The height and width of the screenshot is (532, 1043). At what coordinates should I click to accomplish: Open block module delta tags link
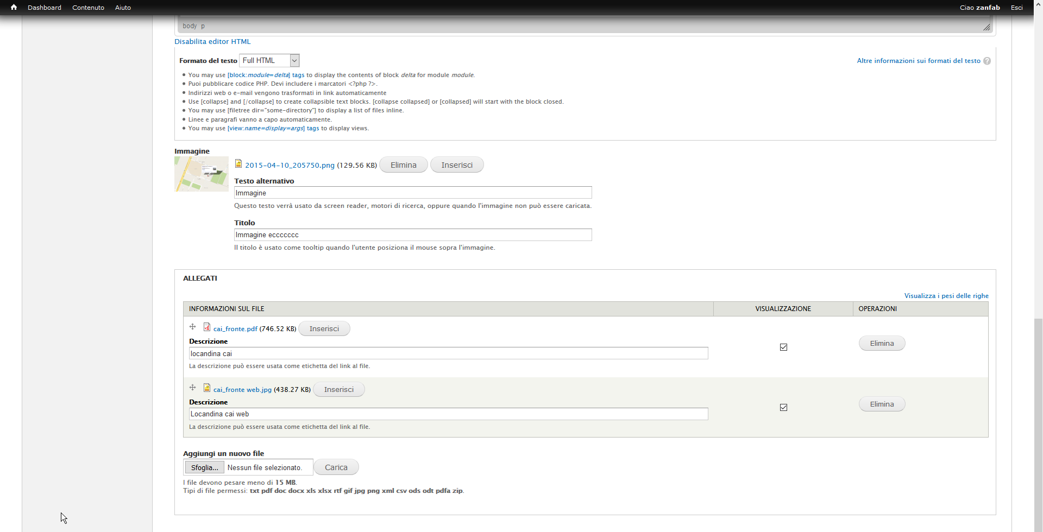coord(266,75)
